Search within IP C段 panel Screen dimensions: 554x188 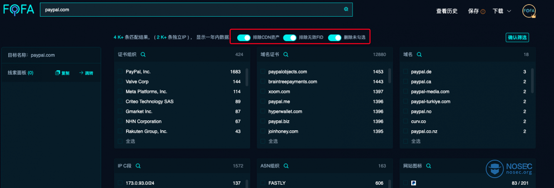138,166
